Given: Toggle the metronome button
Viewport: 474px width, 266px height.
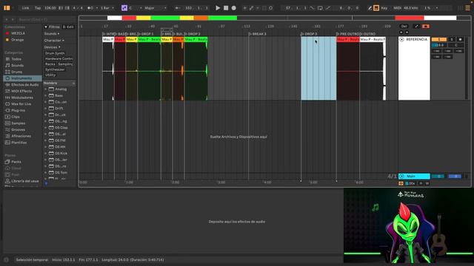Looking at the screenshot, I should click(x=90, y=8).
